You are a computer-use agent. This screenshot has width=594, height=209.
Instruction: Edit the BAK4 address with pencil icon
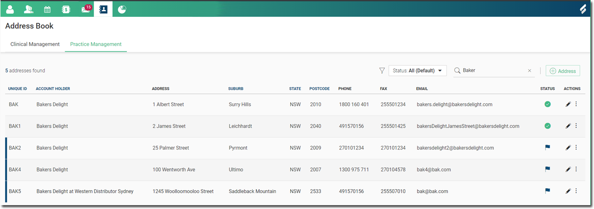coord(568,169)
